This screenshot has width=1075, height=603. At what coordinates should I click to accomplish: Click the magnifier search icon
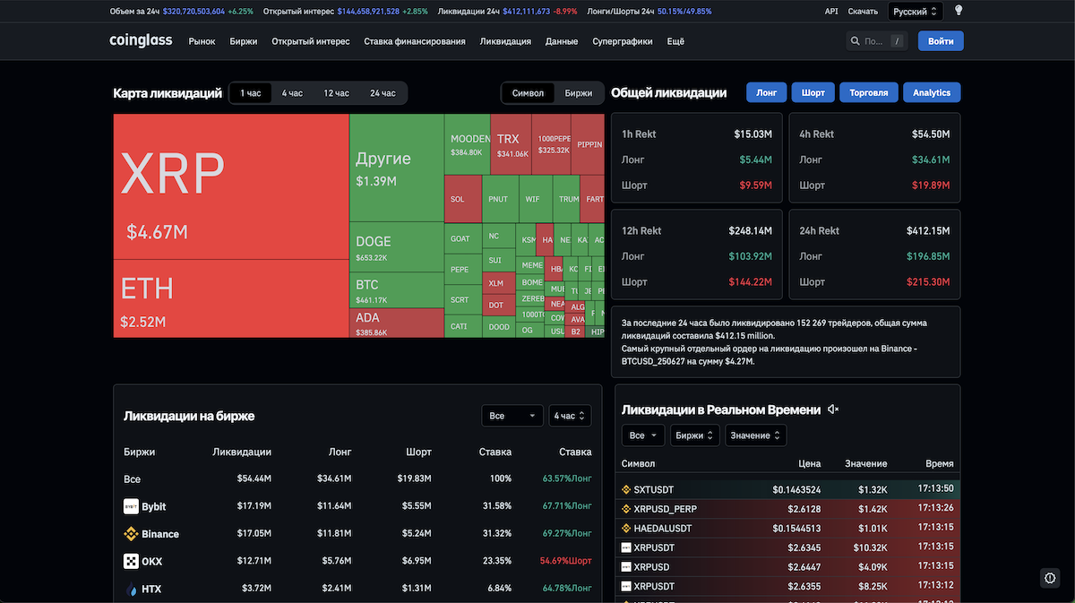pyautogui.click(x=856, y=41)
